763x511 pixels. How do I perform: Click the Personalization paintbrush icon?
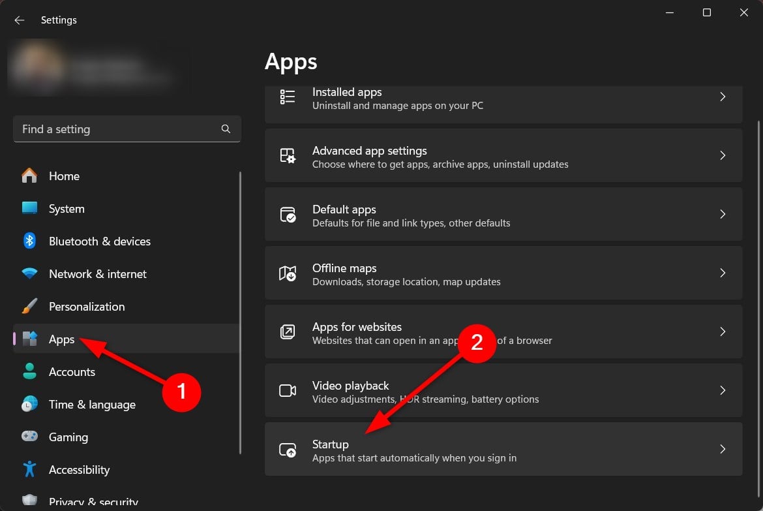click(x=29, y=306)
